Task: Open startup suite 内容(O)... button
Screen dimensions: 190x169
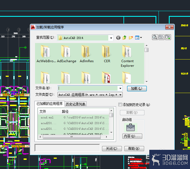Action: pos(132,136)
